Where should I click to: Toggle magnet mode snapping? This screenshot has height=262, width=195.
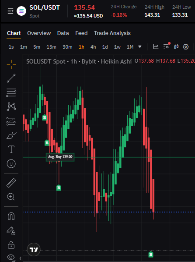pyautogui.click(x=11, y=216)
